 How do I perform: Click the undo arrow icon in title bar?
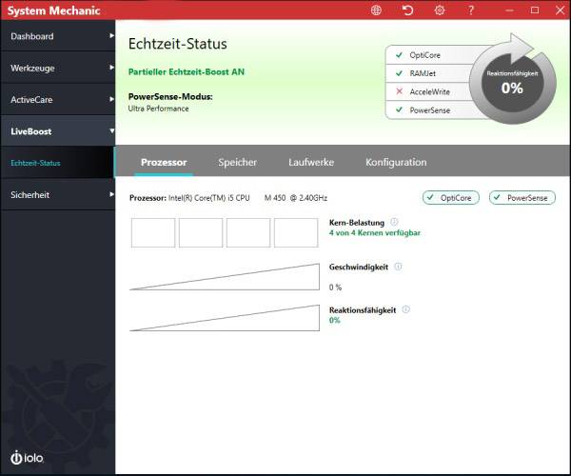coord(407,10)
